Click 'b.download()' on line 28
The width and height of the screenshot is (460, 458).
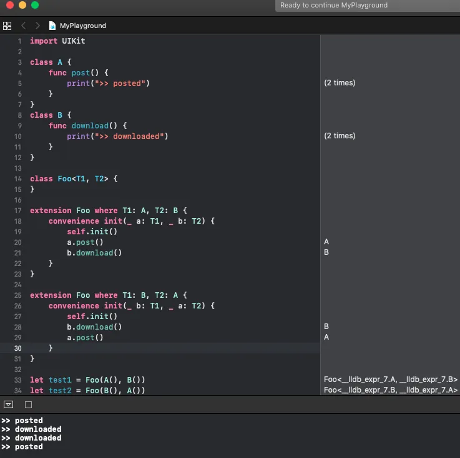(94, 327)
